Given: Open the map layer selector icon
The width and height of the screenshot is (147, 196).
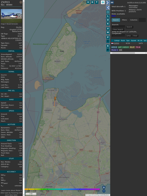Looking at the screenshot, I should coord(103,2).
